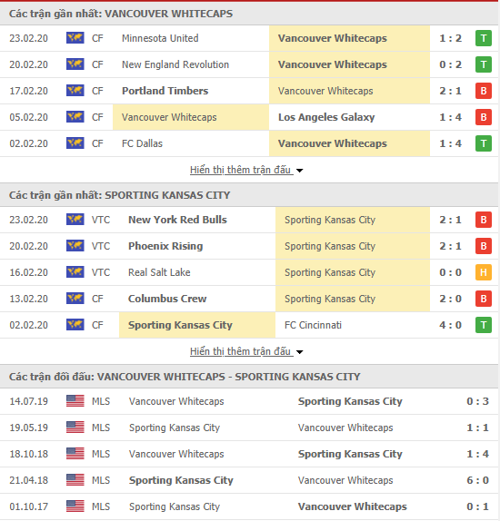Click CF label in Columbus Crew row
Screen dimensions: 500x521
[97, 299]
